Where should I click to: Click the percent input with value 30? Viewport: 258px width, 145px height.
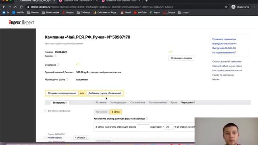(169, 127)
